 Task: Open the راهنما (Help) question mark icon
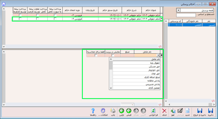click(93, 111)
